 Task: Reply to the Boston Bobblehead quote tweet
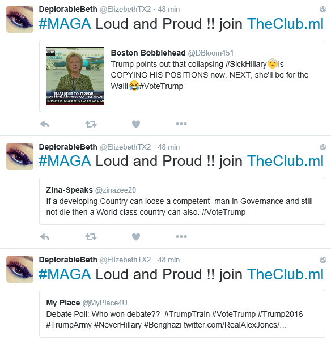pyautogui.click(x=45, y=124)
